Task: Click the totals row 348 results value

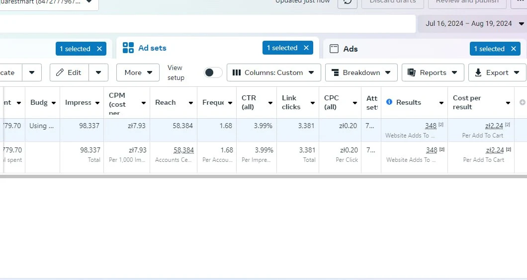Action: click(x=432, y=150)
